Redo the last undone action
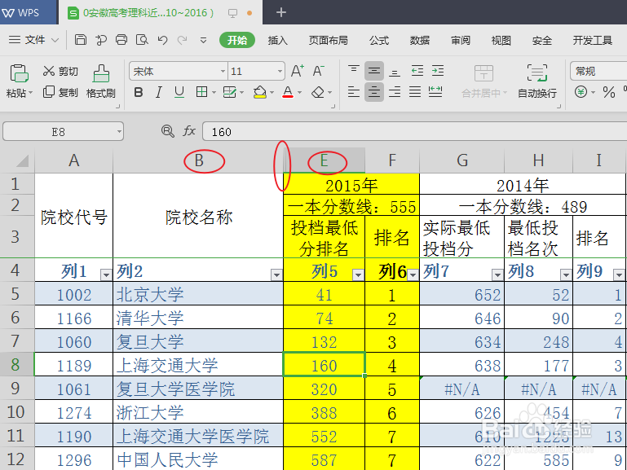The width and height of the screenshot is (627, 470). tap(183, 40)
